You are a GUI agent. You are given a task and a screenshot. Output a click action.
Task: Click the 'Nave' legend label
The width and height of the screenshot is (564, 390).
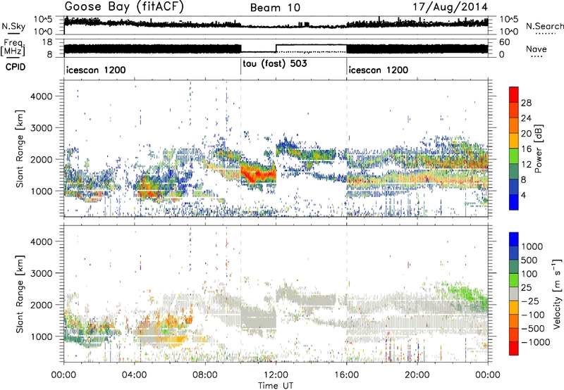[x=536, y=49]
